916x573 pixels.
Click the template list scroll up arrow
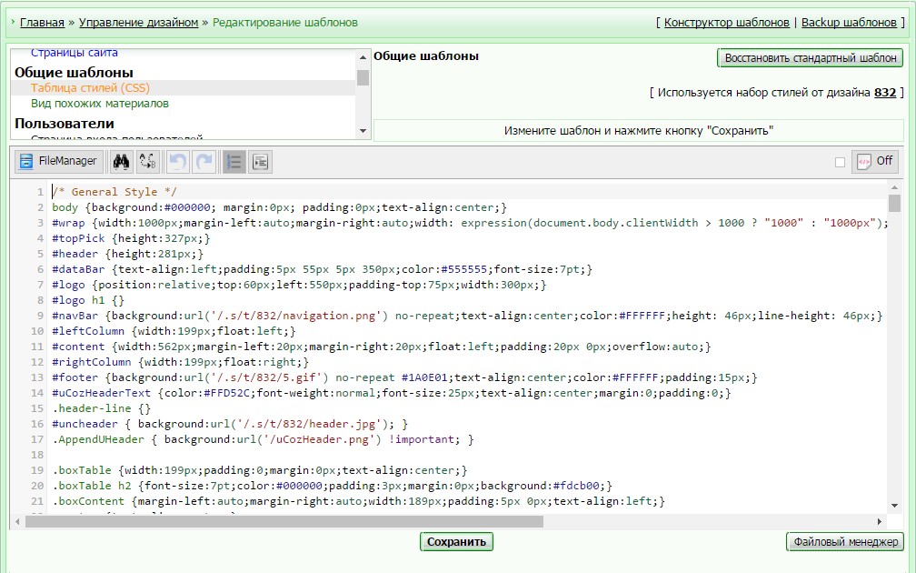pos(363,56)
